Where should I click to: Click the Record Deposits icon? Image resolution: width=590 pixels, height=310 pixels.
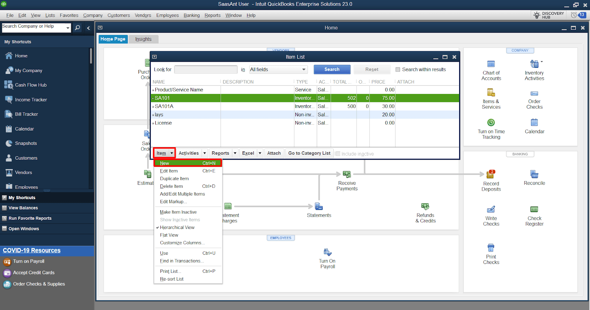(x=491, y=174)
